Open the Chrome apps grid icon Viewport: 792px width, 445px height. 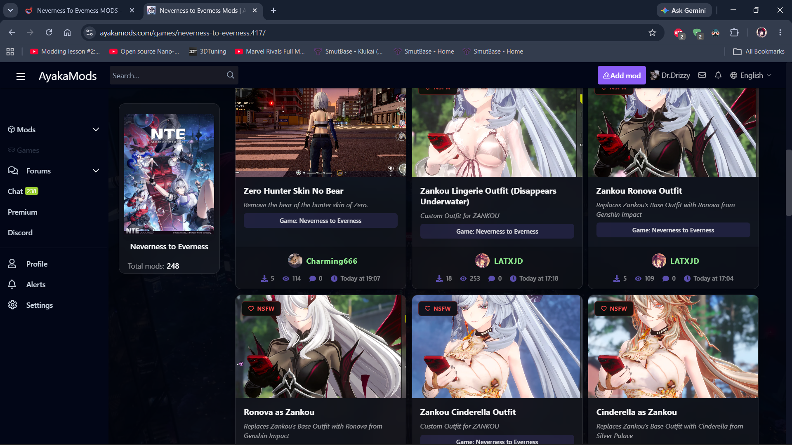point(10,52)
